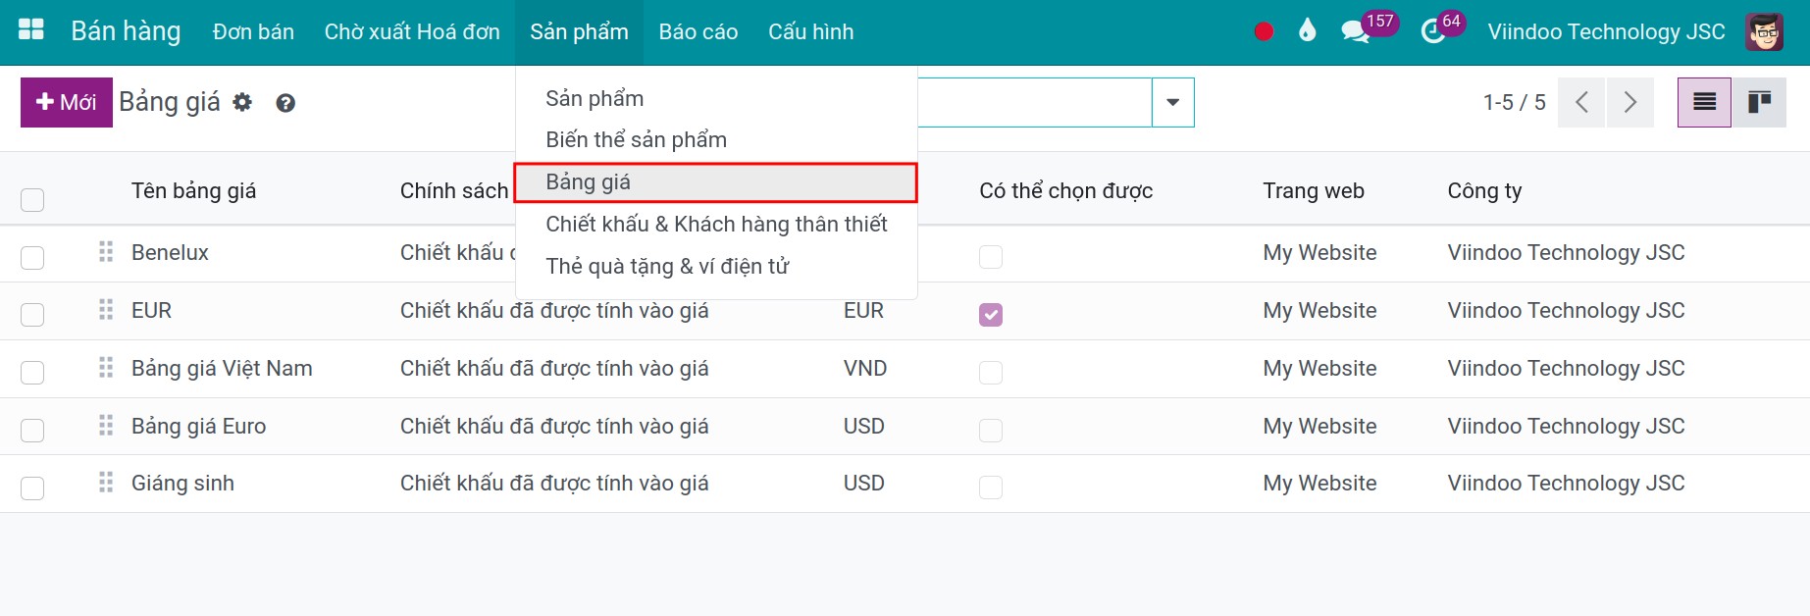Grab the drag handle of Benelux row
1810x616 pixels.
pos(106,252)
